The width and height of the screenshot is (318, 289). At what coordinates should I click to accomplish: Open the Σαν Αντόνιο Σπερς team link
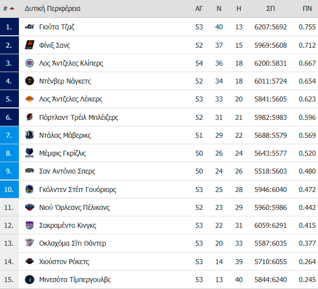pyautogui.click(x=67, y=171)
